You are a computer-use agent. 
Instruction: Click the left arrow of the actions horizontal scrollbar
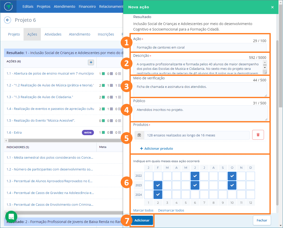pyautogui.click(x=6, y=140)
